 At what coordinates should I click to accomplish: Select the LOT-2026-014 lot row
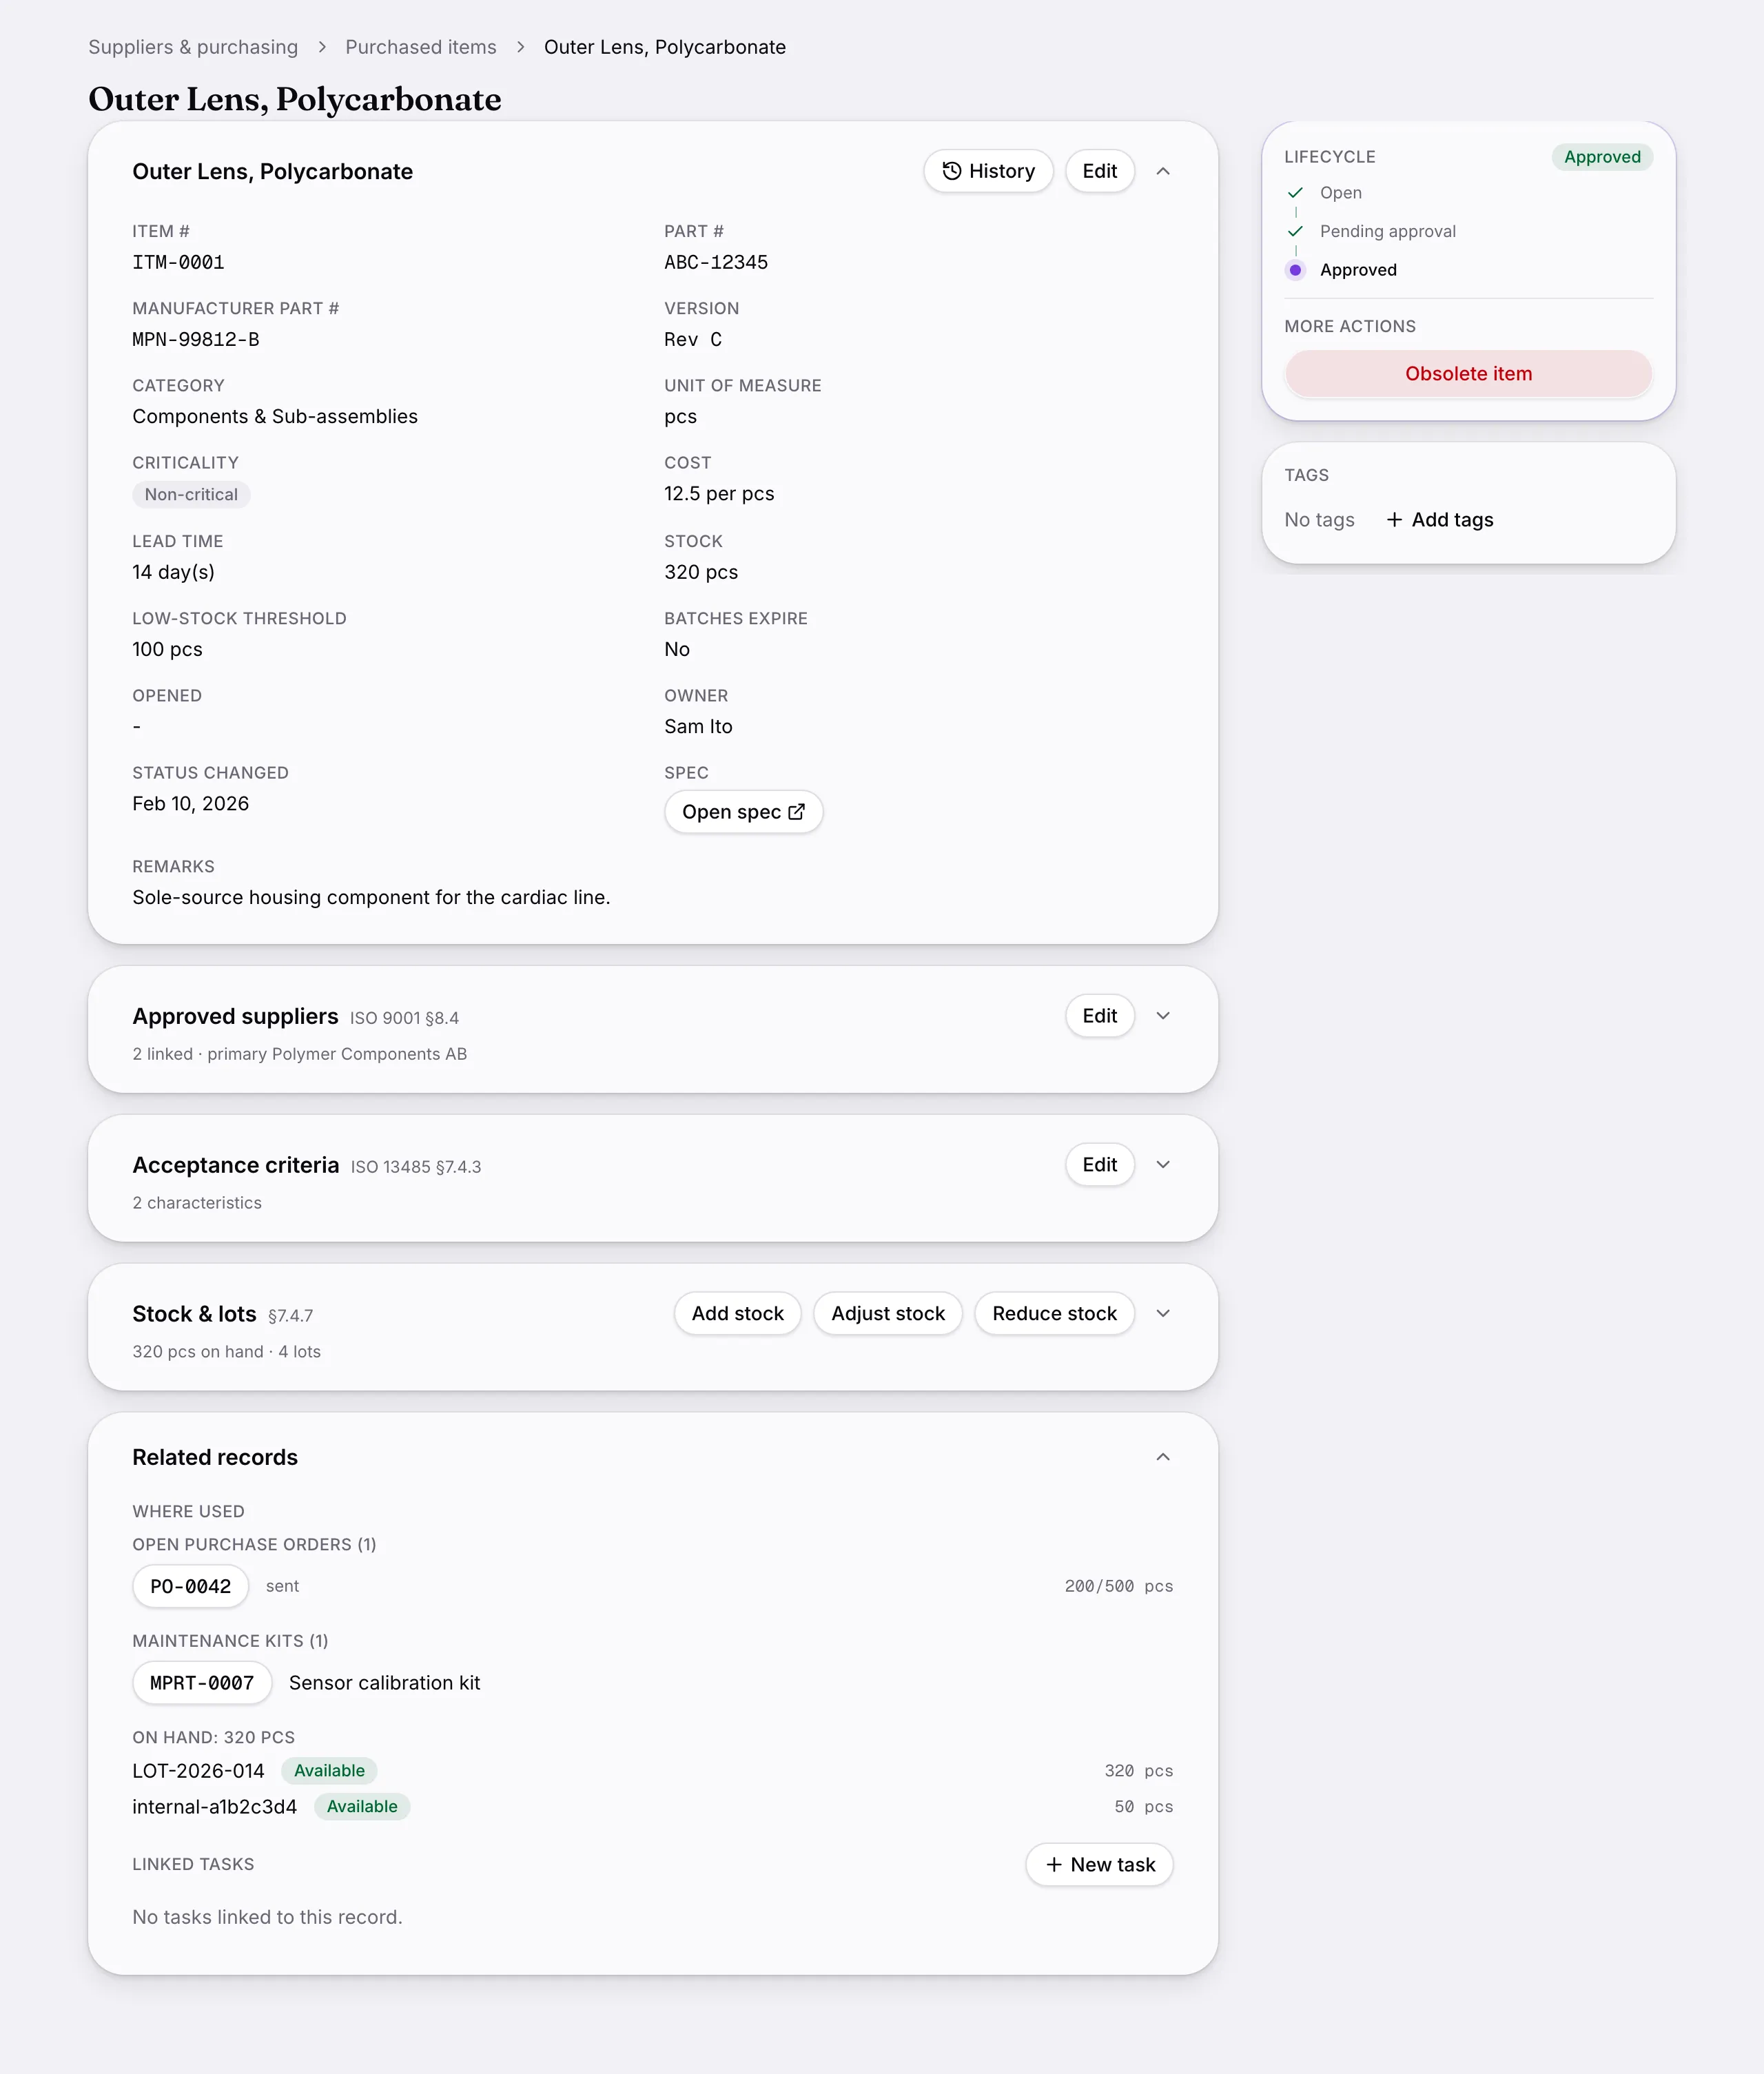tap(652, 1771)
